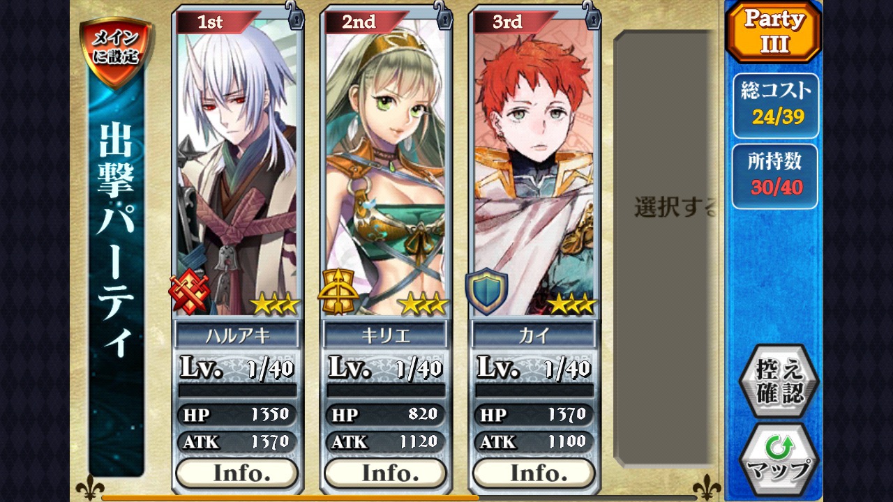
Task: Open the マップ hexagon button
Action: (779, 459)
